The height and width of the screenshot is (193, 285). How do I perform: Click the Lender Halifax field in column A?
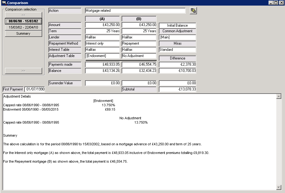pos(102,37)
